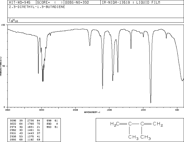Click the 50 tick label on transmittance axis
This screenshot has height=142, width=184.
point(4,66)
